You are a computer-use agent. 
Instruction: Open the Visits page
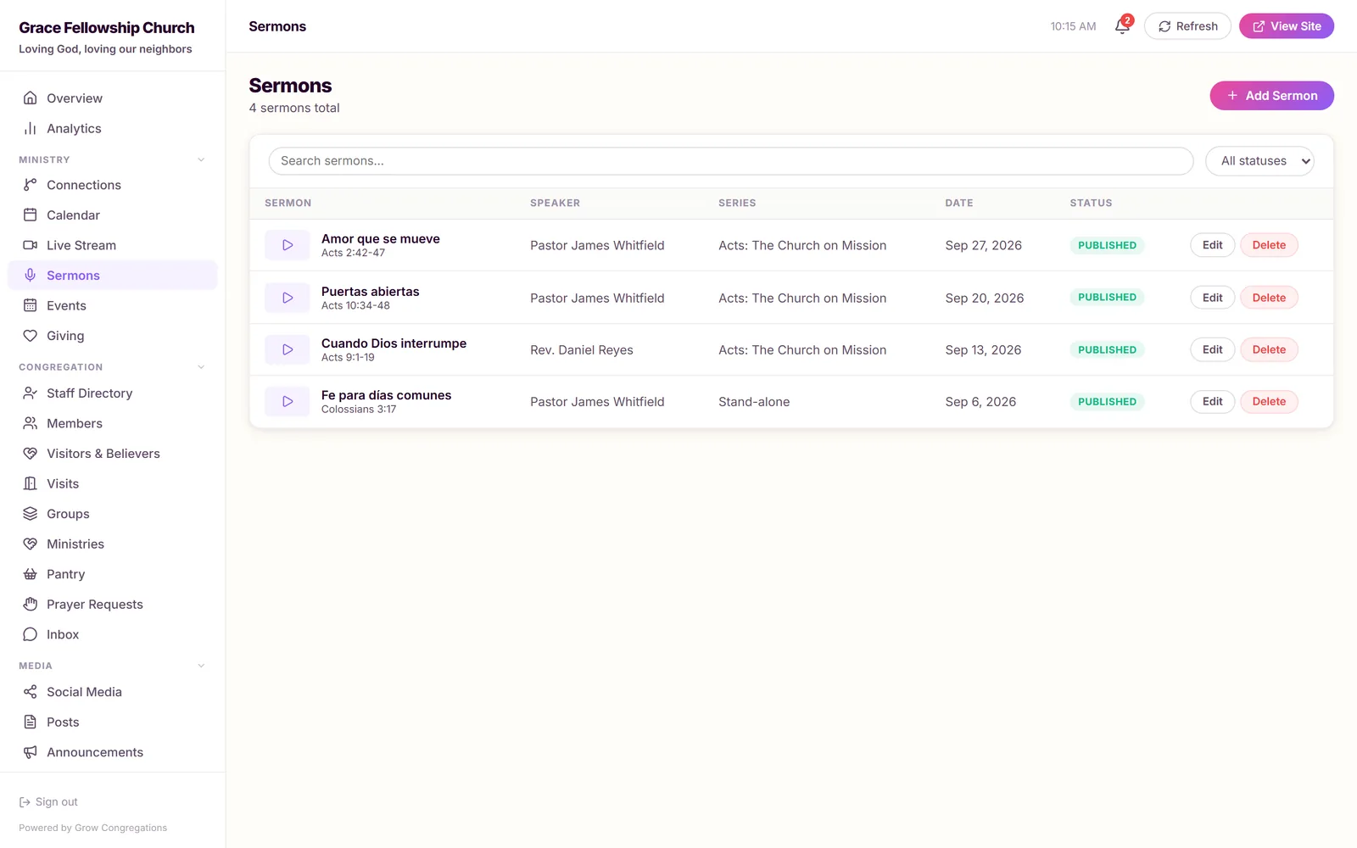coord(113,483)
